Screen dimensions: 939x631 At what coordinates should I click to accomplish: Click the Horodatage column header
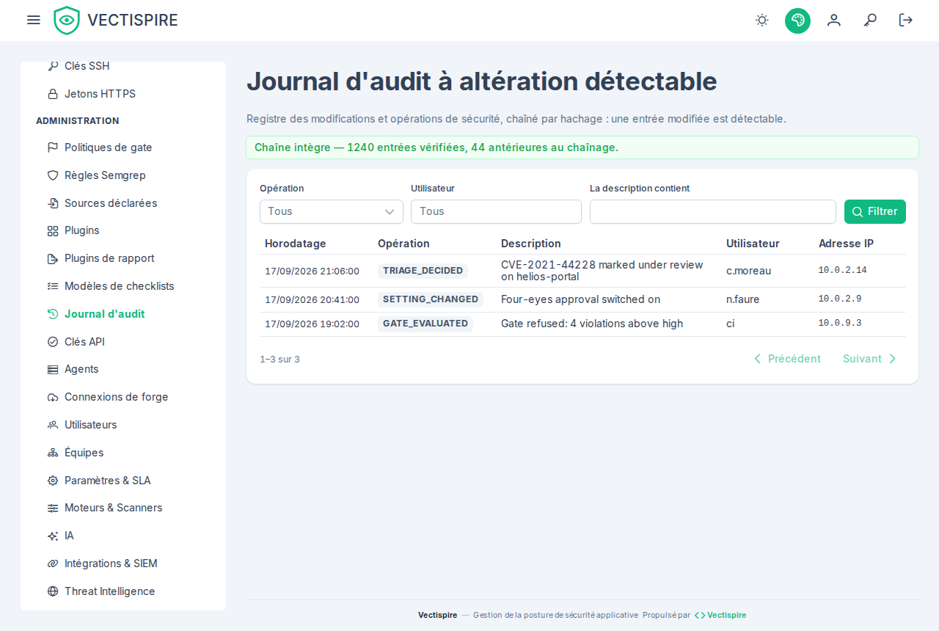point(296,244)
